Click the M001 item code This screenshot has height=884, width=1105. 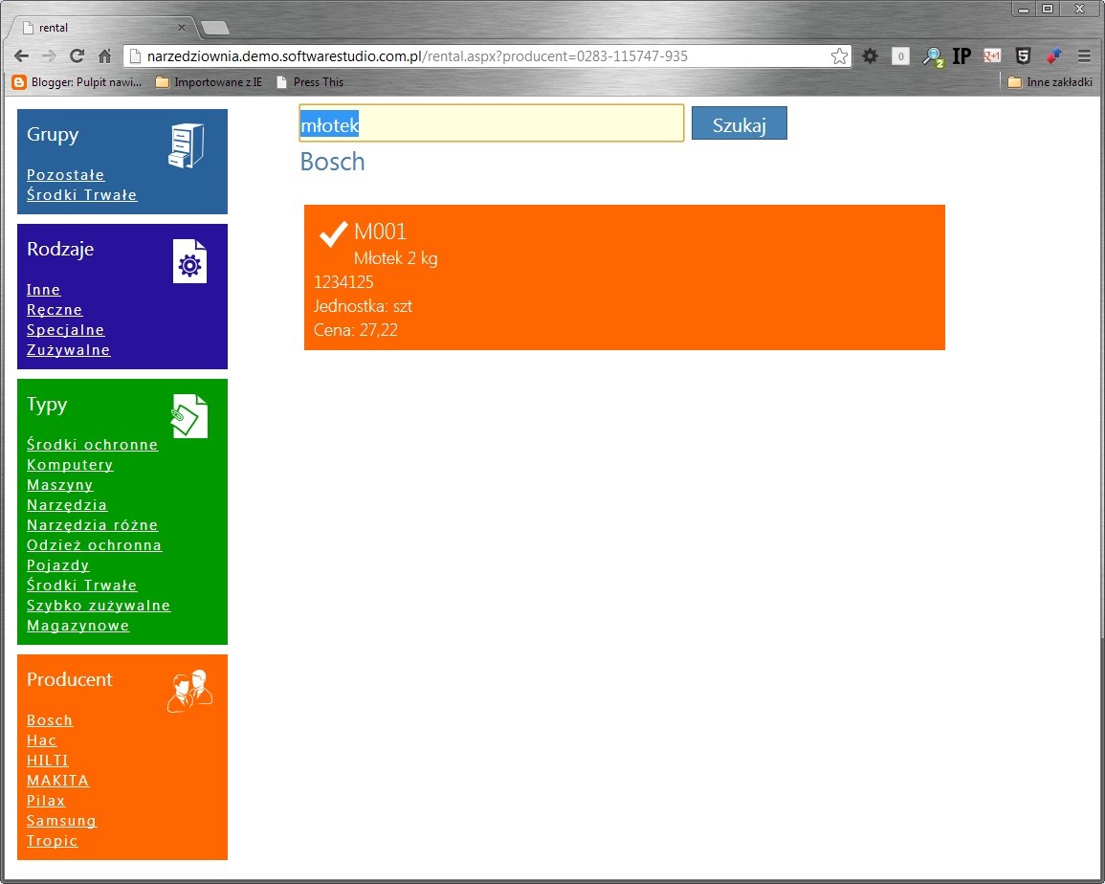click(381, 232)
